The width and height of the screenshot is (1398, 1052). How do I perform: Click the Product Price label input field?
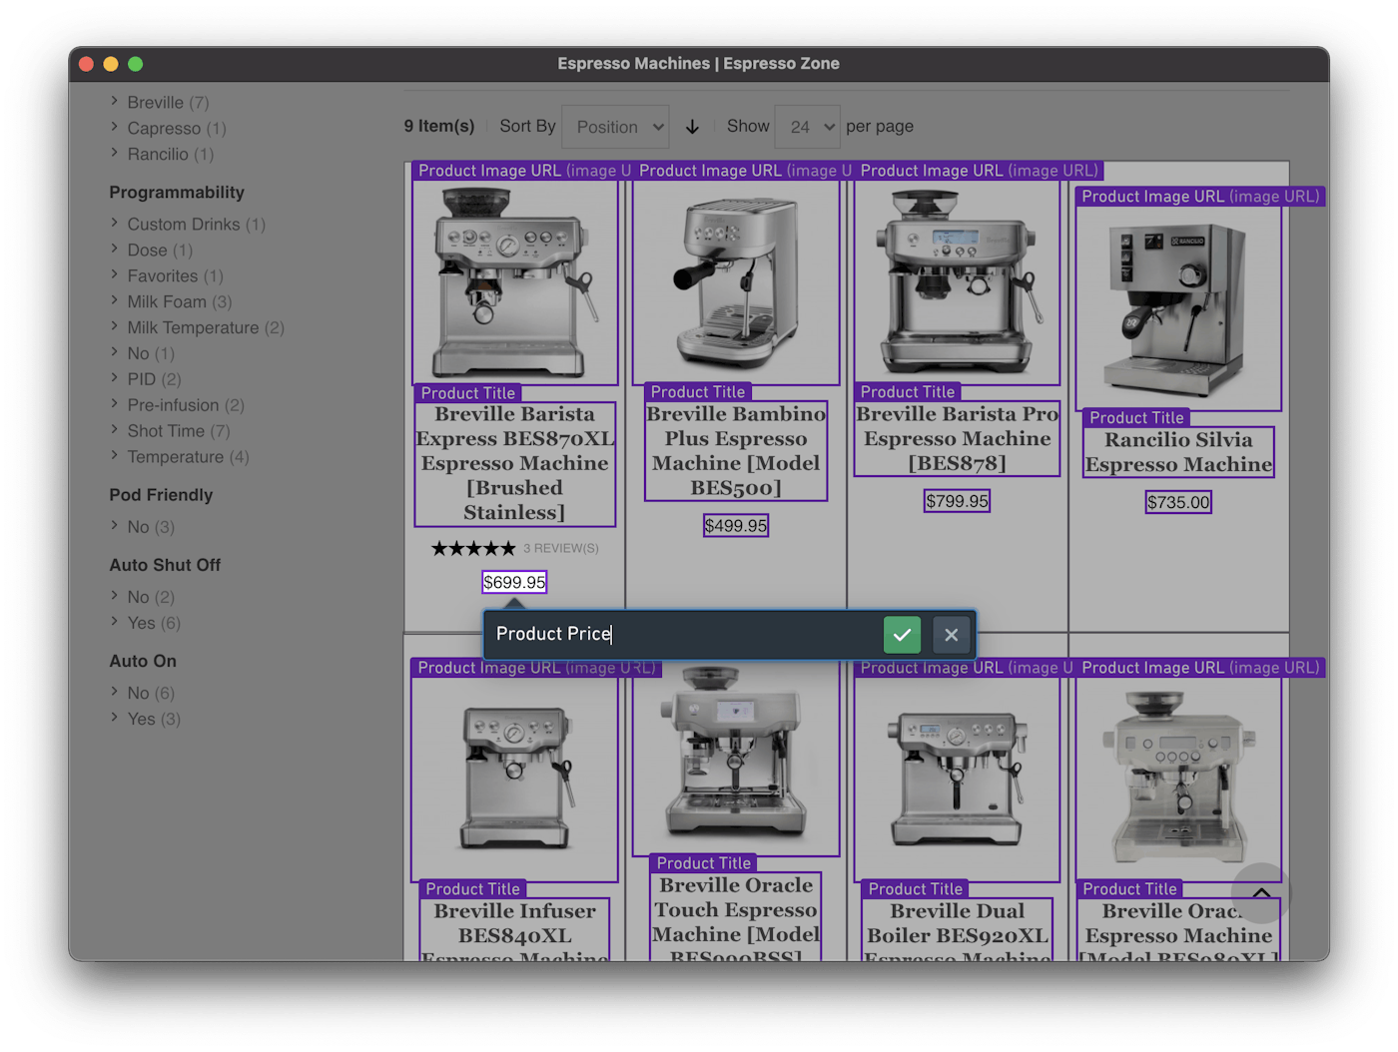[x=684, y=635]
